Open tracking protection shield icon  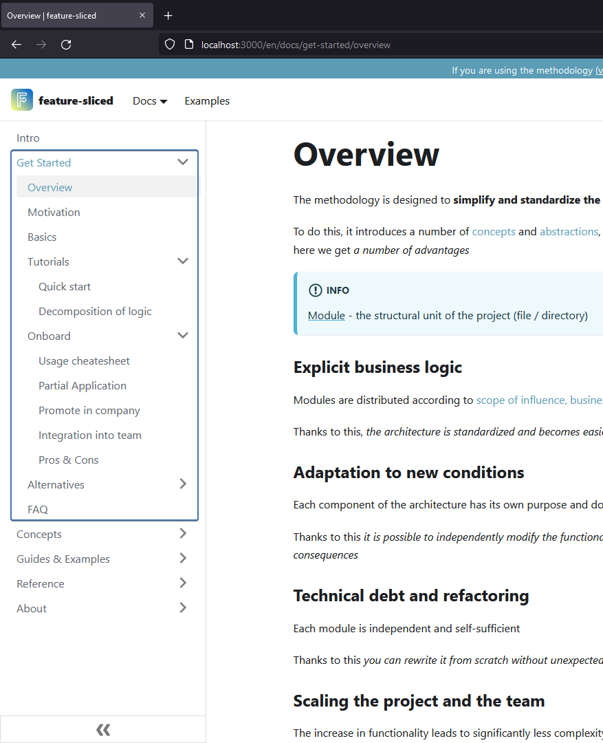169,44
